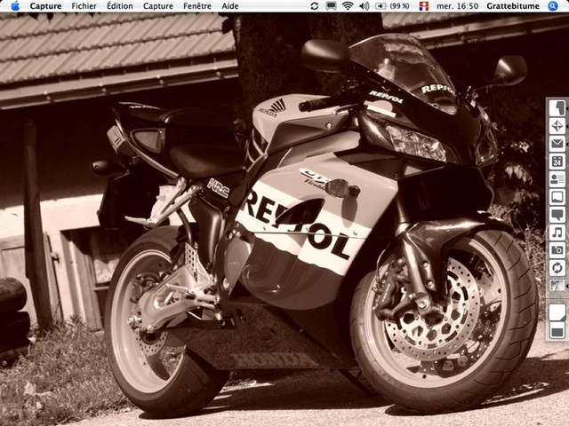Open the Grattebitume user menu
The height and width of the screenshot is (426, 569).
click(513, 6)
